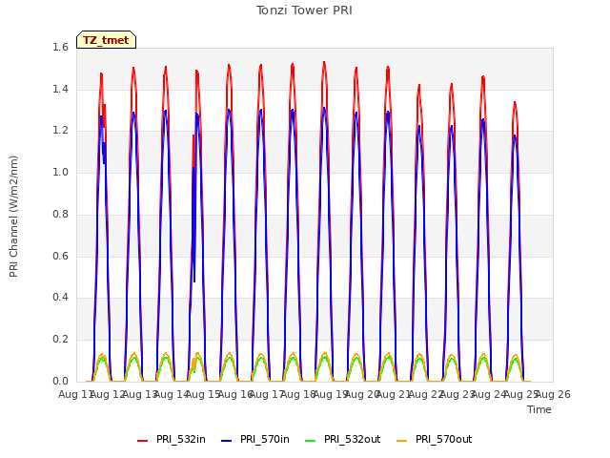Click the PRI Channel (W/m2/nm) axis label

pos(13,217)
